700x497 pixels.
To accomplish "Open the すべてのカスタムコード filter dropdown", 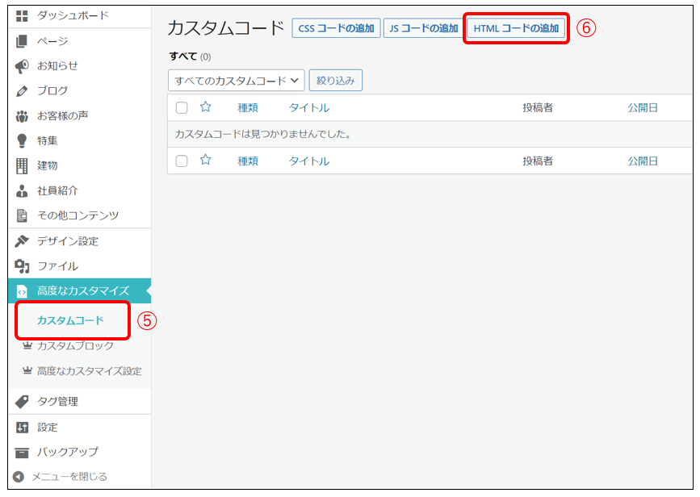I will point(236,81).
